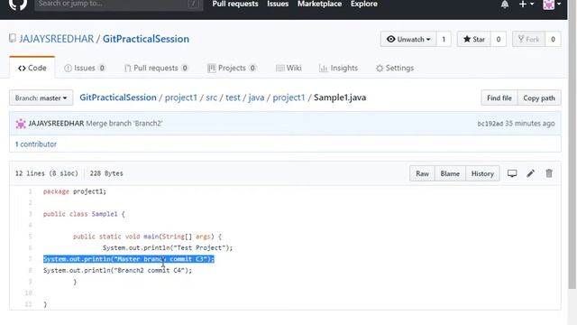Image resolution: width=577 pixels, height=325 pixels.
Task: Edit this file with pencil icon
Action: (530, 173)
